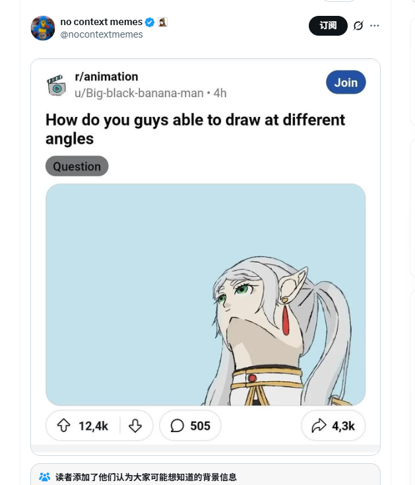Click the share arrow showing 4,3k
415x485 pixels.
tap(319, 426)
